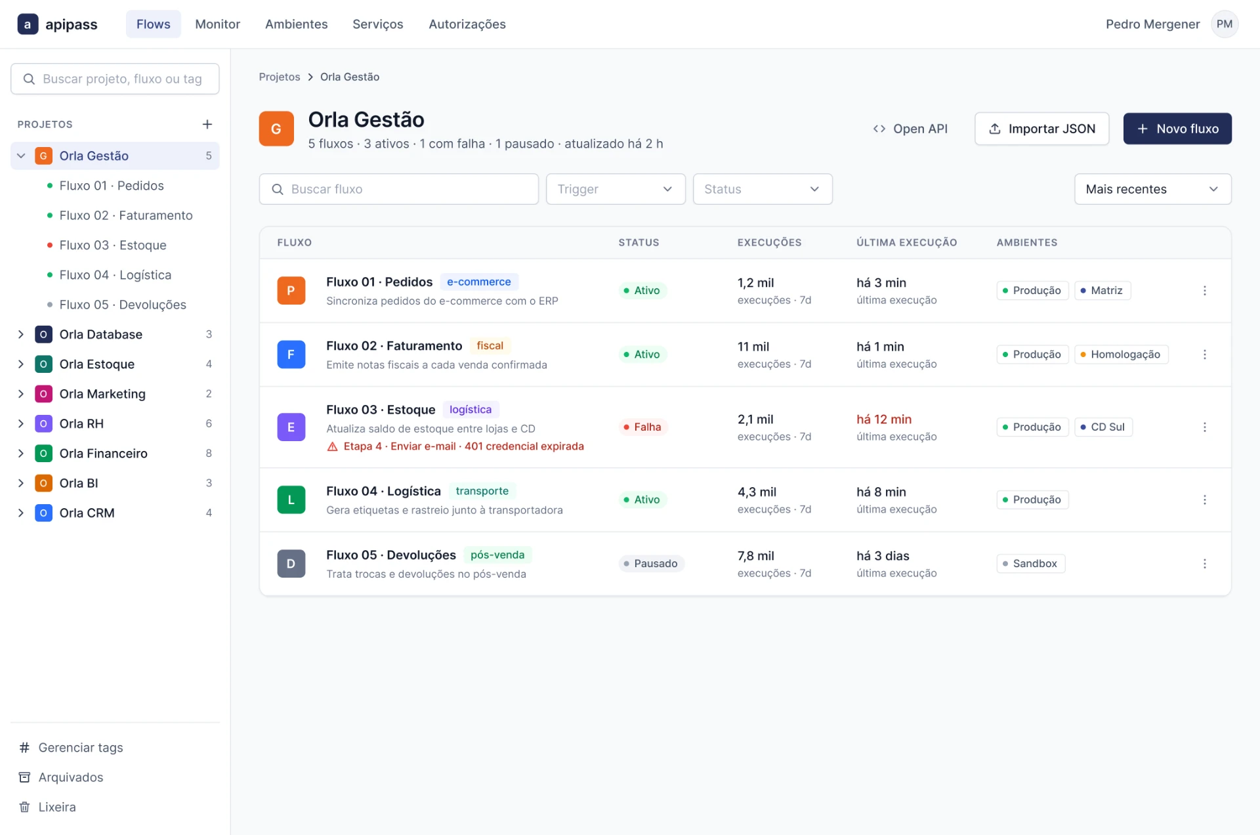This screenshot has height=835, width=1260.
Task: Open more options for Fluxo 04 Logística row
Action: [1204, 500]
